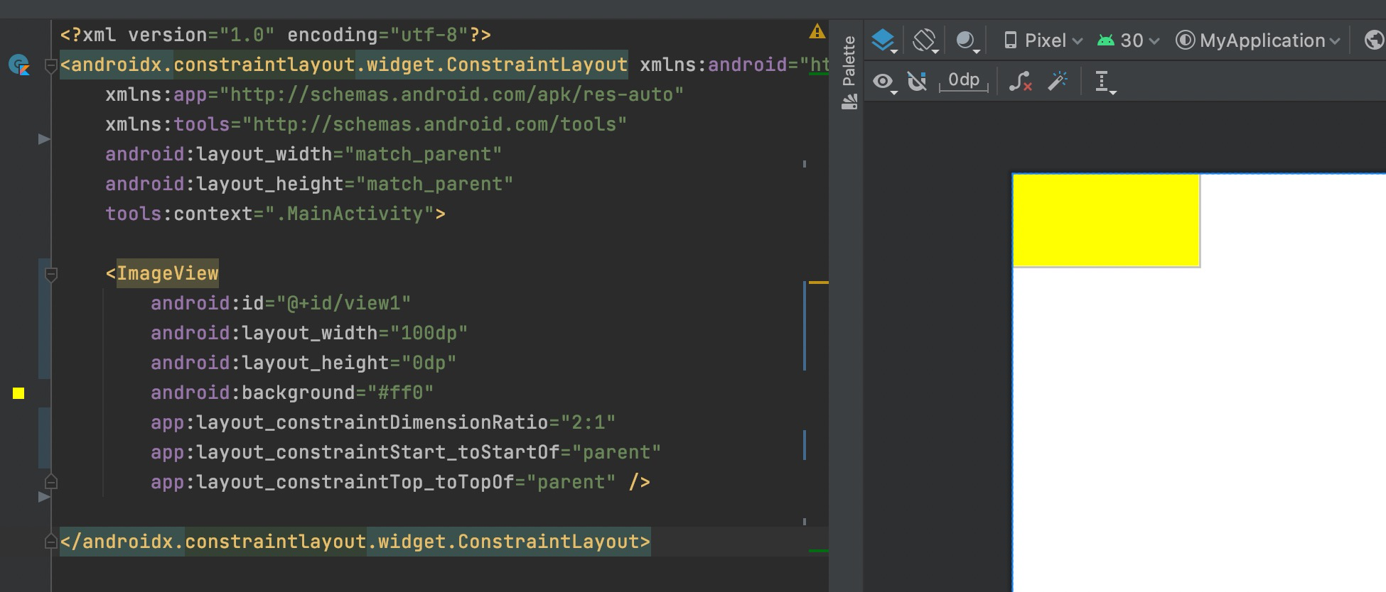
Task: Open the MyApplication theme dropdown
Action: [x=1257, y=40]
